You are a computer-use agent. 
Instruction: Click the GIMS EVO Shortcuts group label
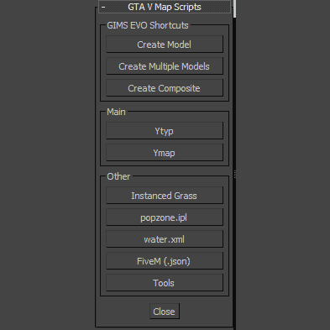coord(148,25)
